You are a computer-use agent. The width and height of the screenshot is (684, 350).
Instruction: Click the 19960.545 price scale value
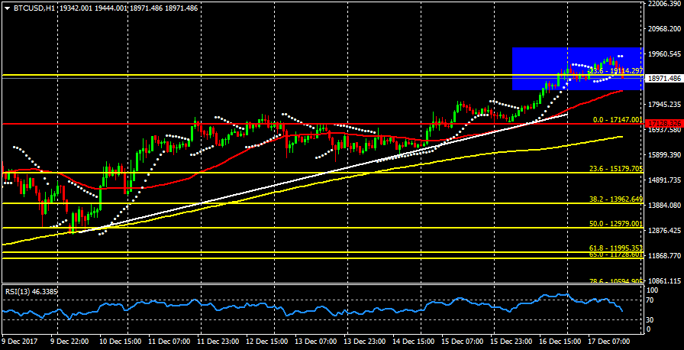coord(663,53)
